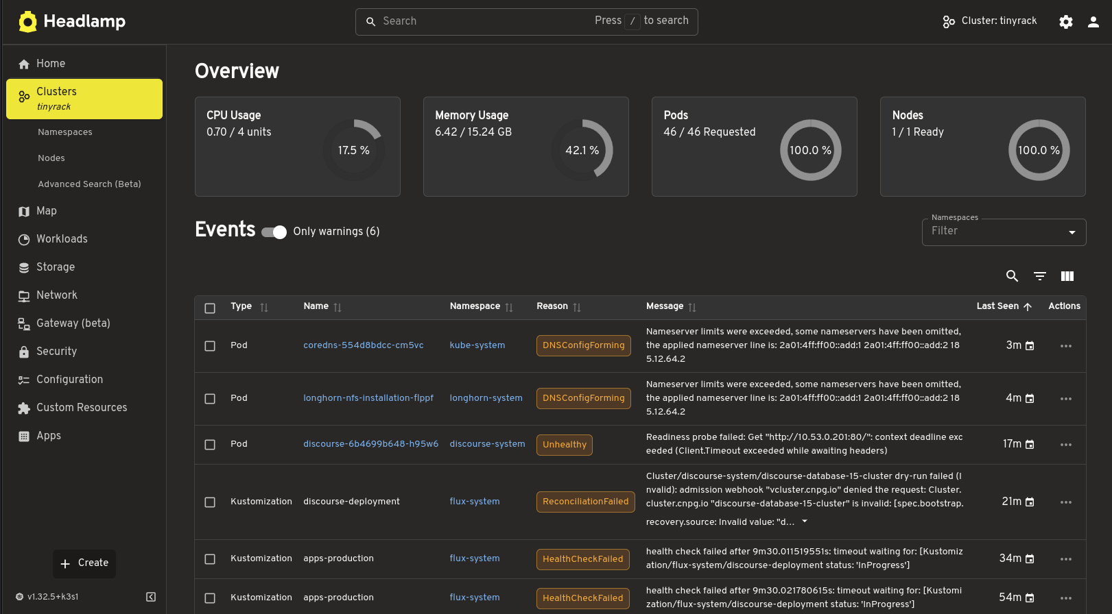Click the Apps grid icon

(x=24, y=437)
